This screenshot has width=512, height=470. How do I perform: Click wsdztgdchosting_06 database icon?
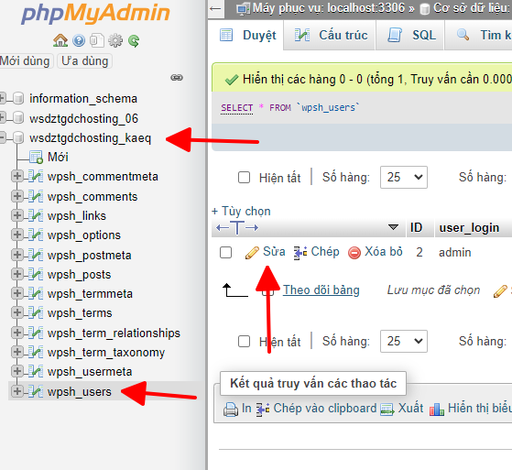[18, 118]
